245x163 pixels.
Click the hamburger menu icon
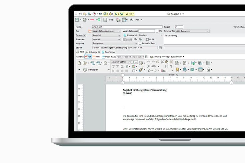(76, 14)
